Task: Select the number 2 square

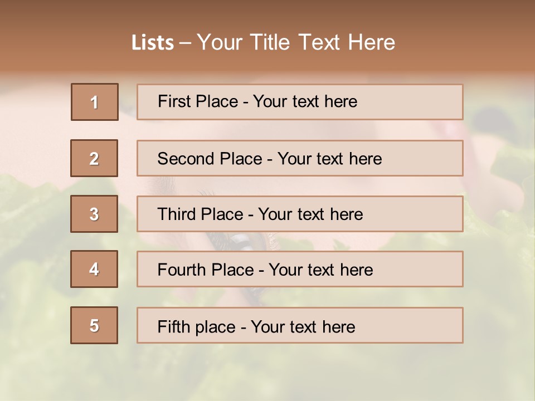Action: point(94,158)
